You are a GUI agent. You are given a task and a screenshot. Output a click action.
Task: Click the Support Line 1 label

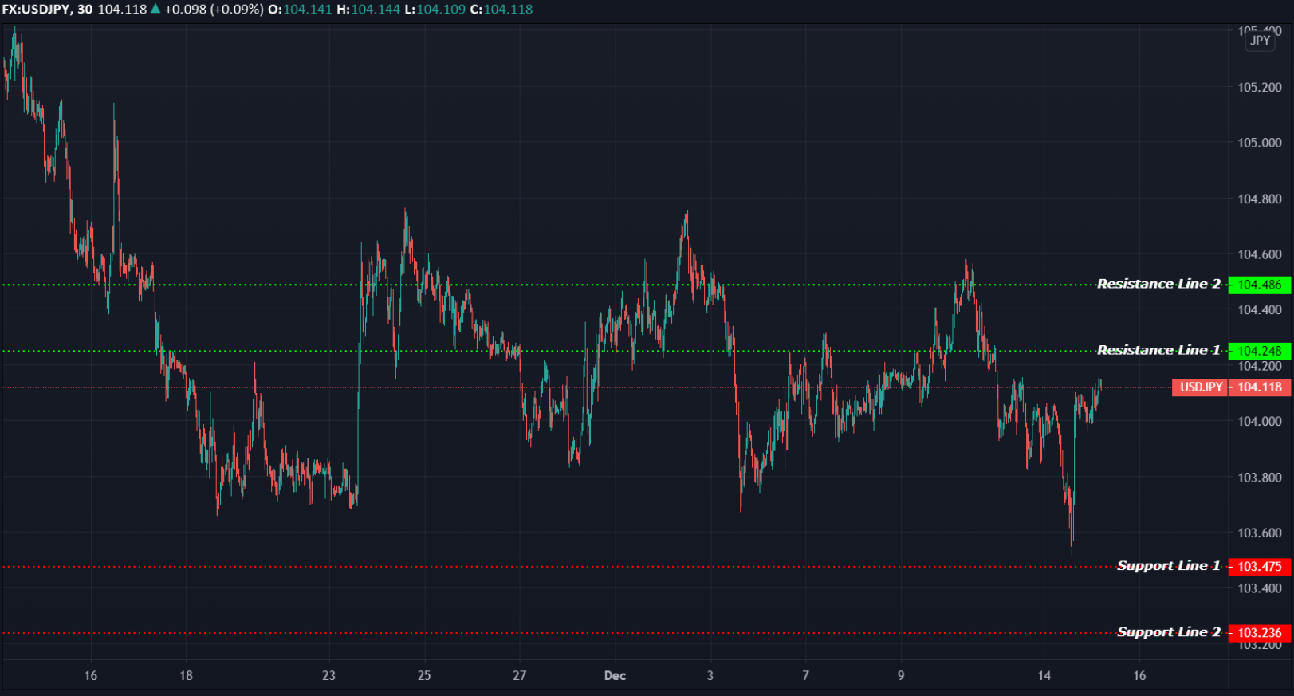pos(1168,566)
